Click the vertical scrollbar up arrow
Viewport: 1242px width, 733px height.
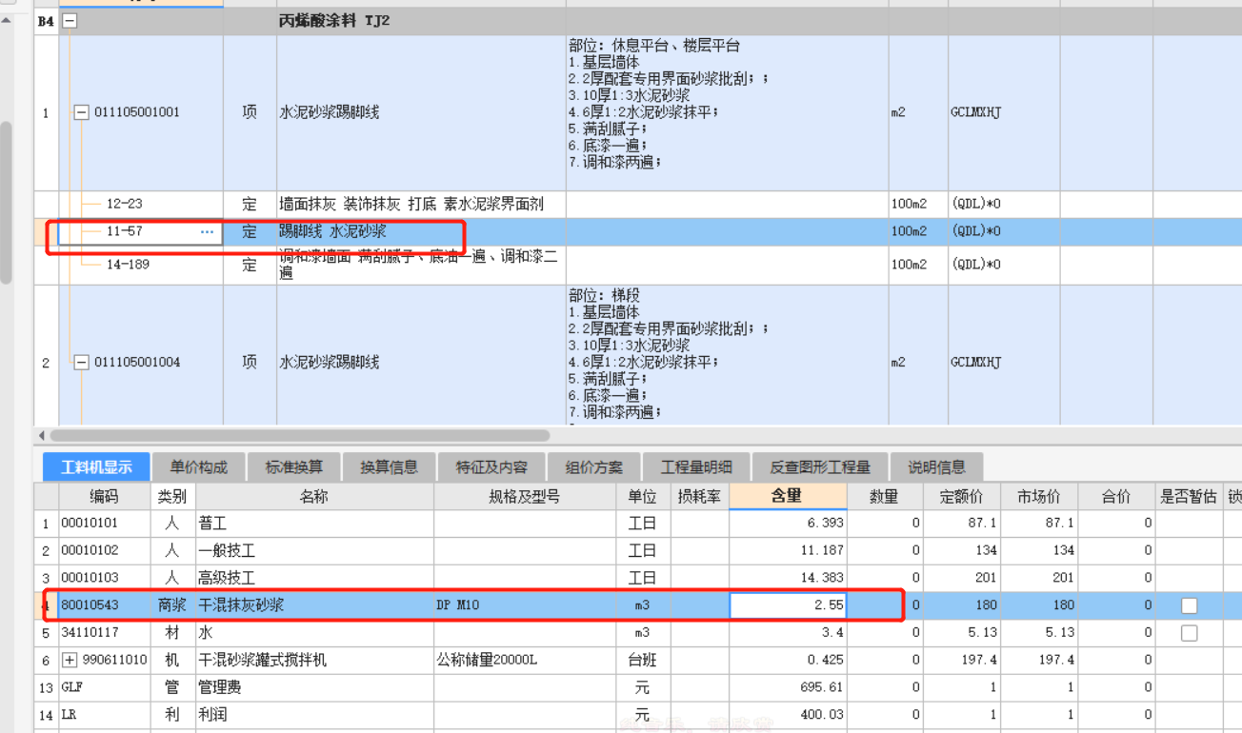point(6,20)
